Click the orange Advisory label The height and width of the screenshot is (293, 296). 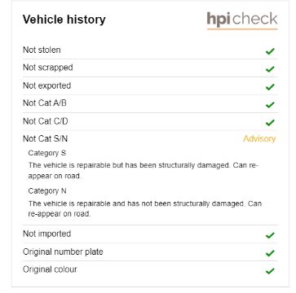[x=259, y=138]
